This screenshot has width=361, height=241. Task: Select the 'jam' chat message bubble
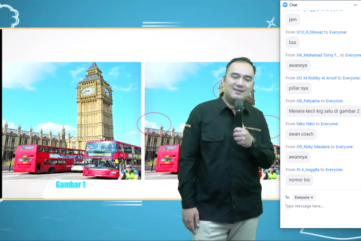(293, 20)
